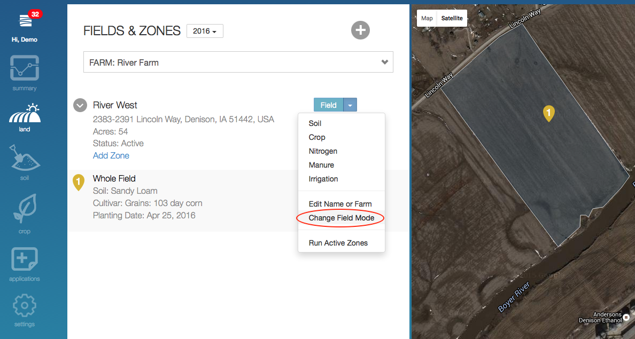Switch map to Map view
Screen dimensions: 635x339
pyautogui.click(x=427, y=18)
